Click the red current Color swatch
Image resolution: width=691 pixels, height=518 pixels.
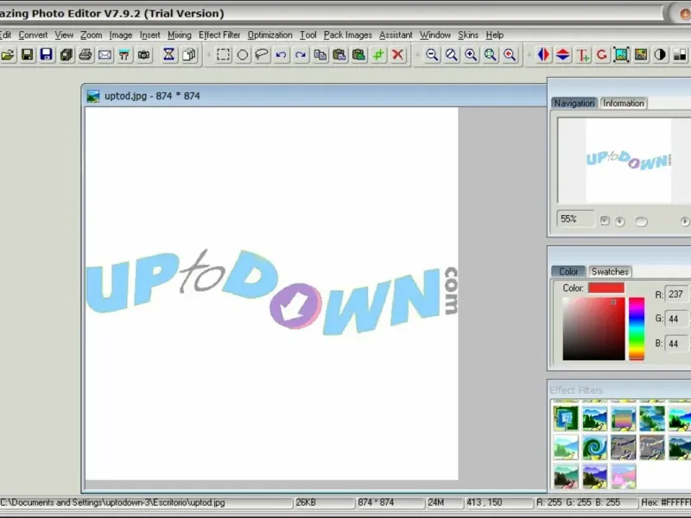click(606, 288)
